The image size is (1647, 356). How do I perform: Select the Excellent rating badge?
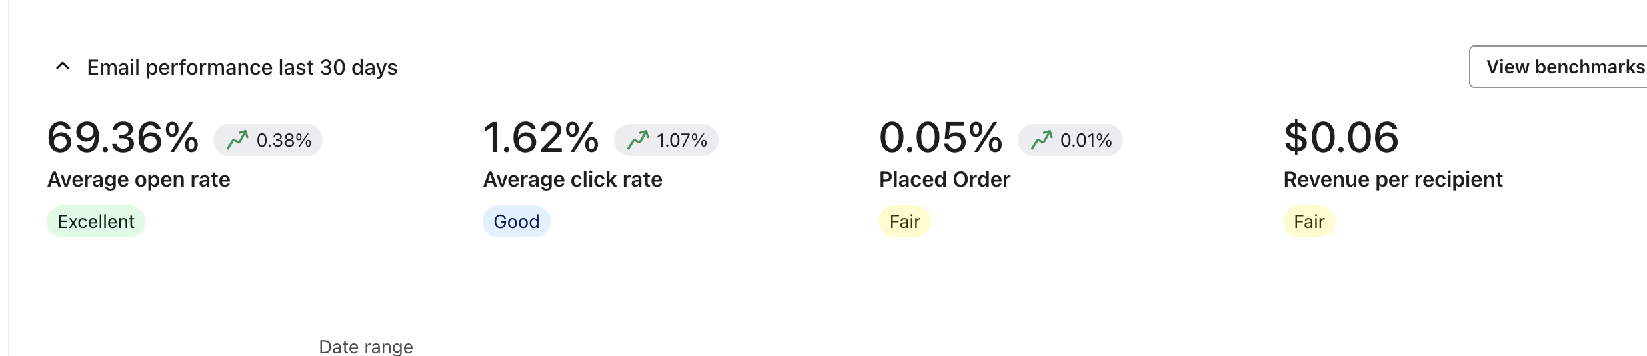click(x=96, y=221)
